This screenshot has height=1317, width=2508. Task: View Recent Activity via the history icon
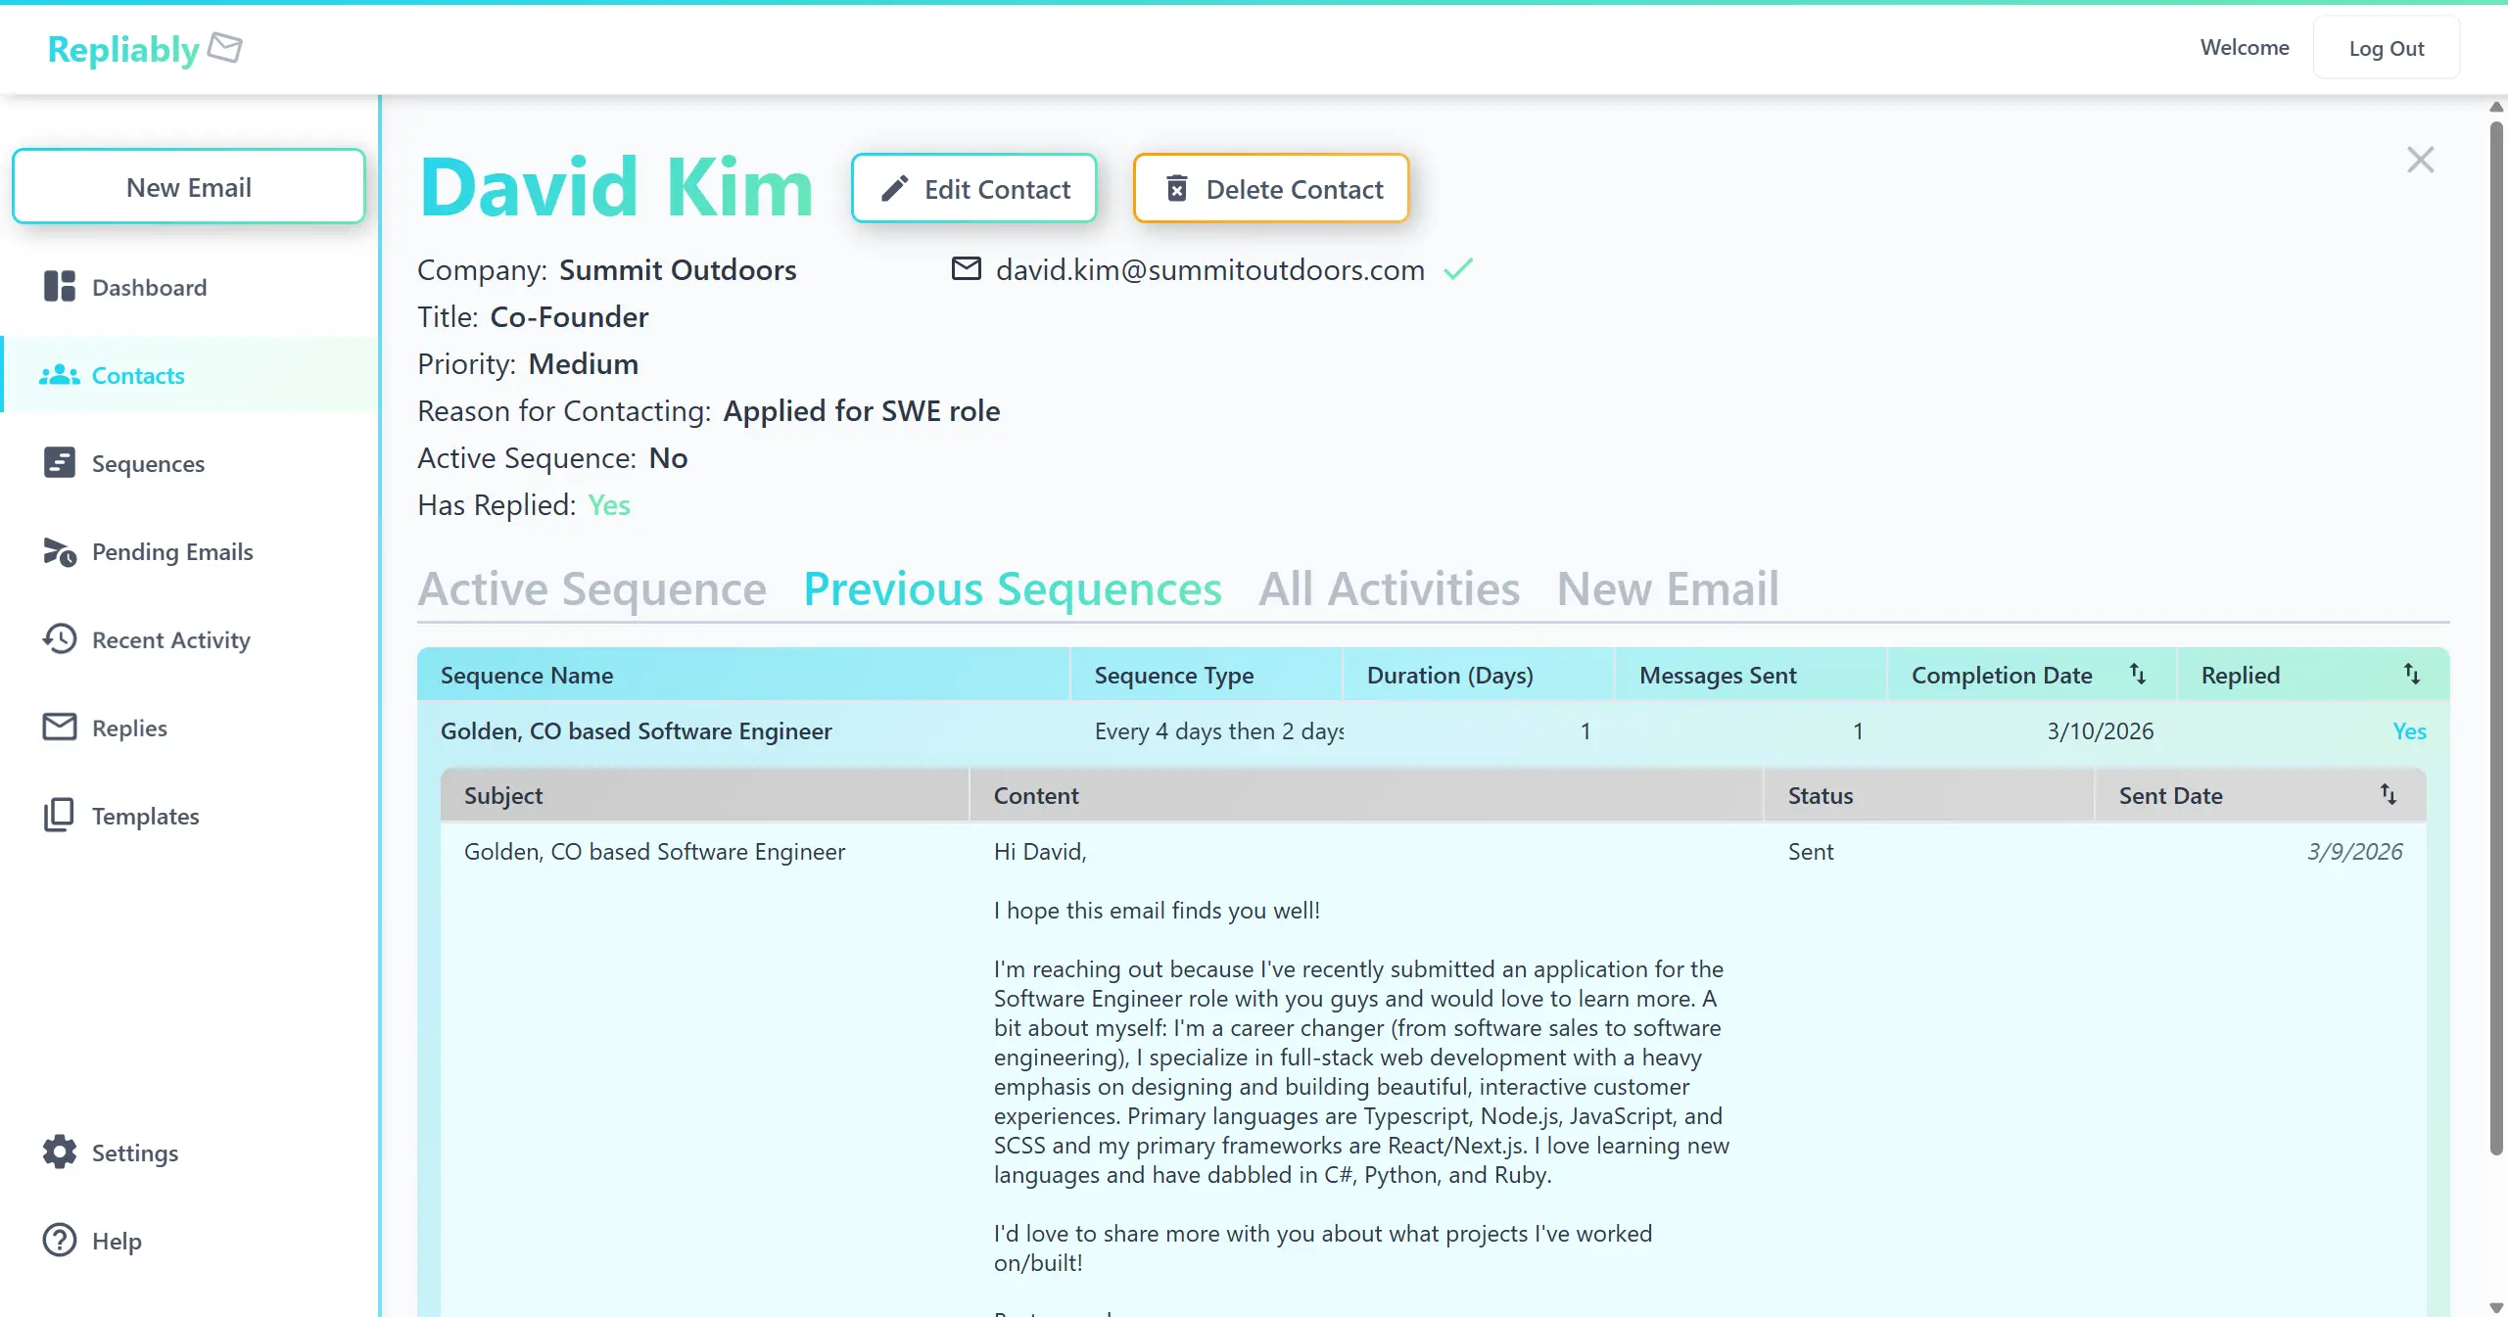59,639
